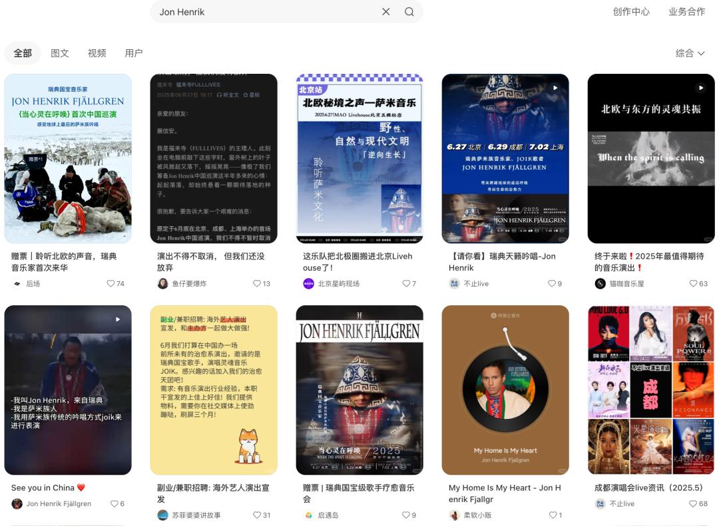Screen dimensions: 719x526
Task: Switch to the 图文 tab
Action: 60,53
